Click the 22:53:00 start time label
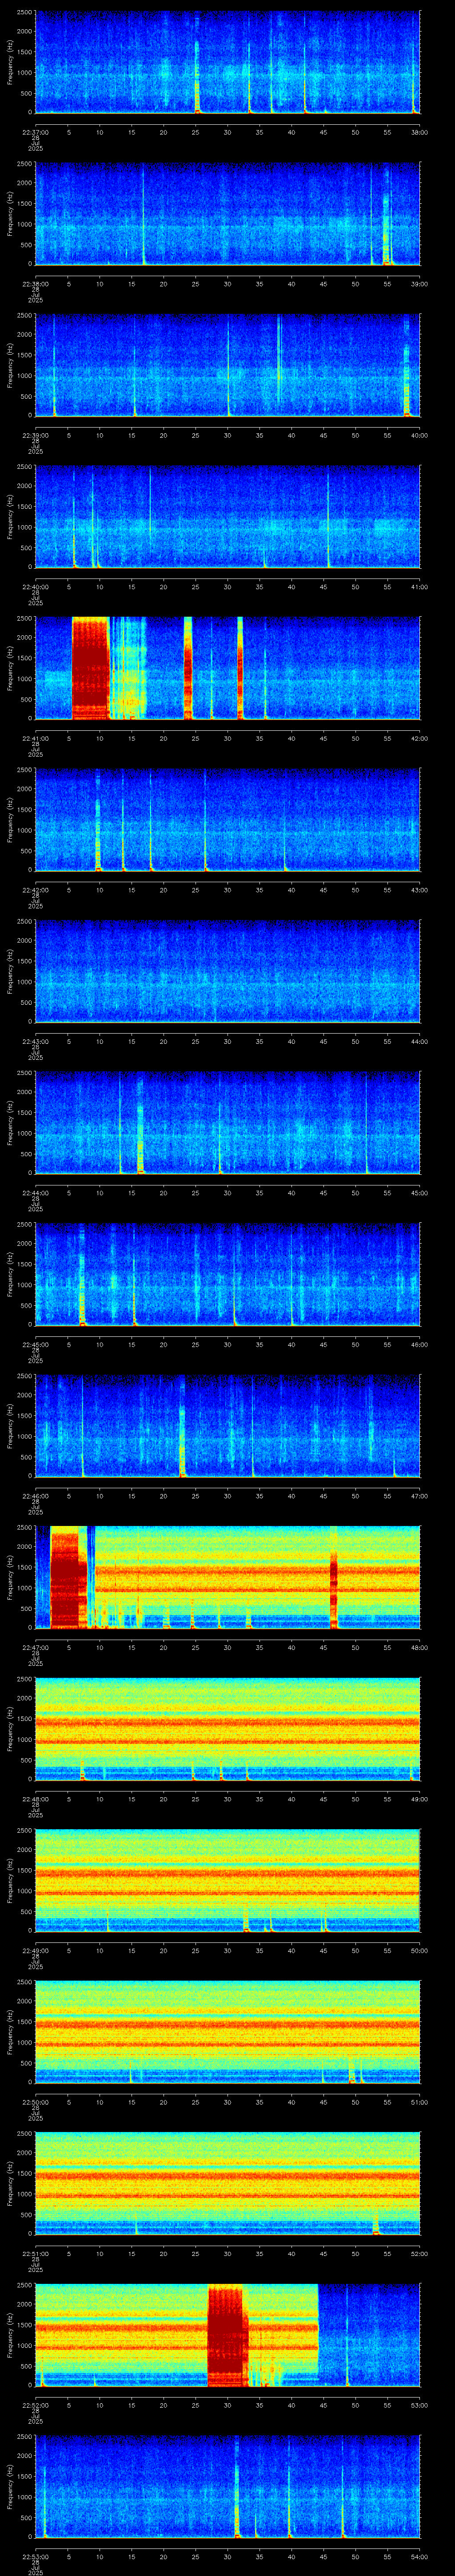 tap(35, 2556)
